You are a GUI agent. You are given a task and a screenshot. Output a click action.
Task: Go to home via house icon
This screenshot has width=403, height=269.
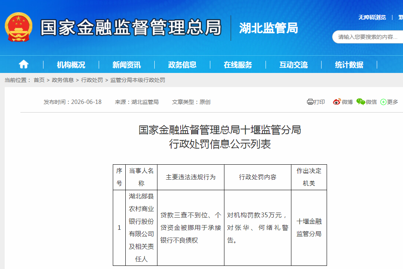[23, 64]
